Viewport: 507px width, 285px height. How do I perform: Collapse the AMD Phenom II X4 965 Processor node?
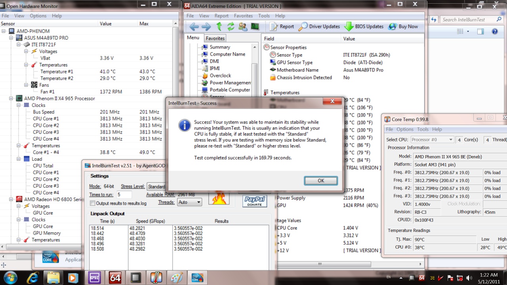11,98
